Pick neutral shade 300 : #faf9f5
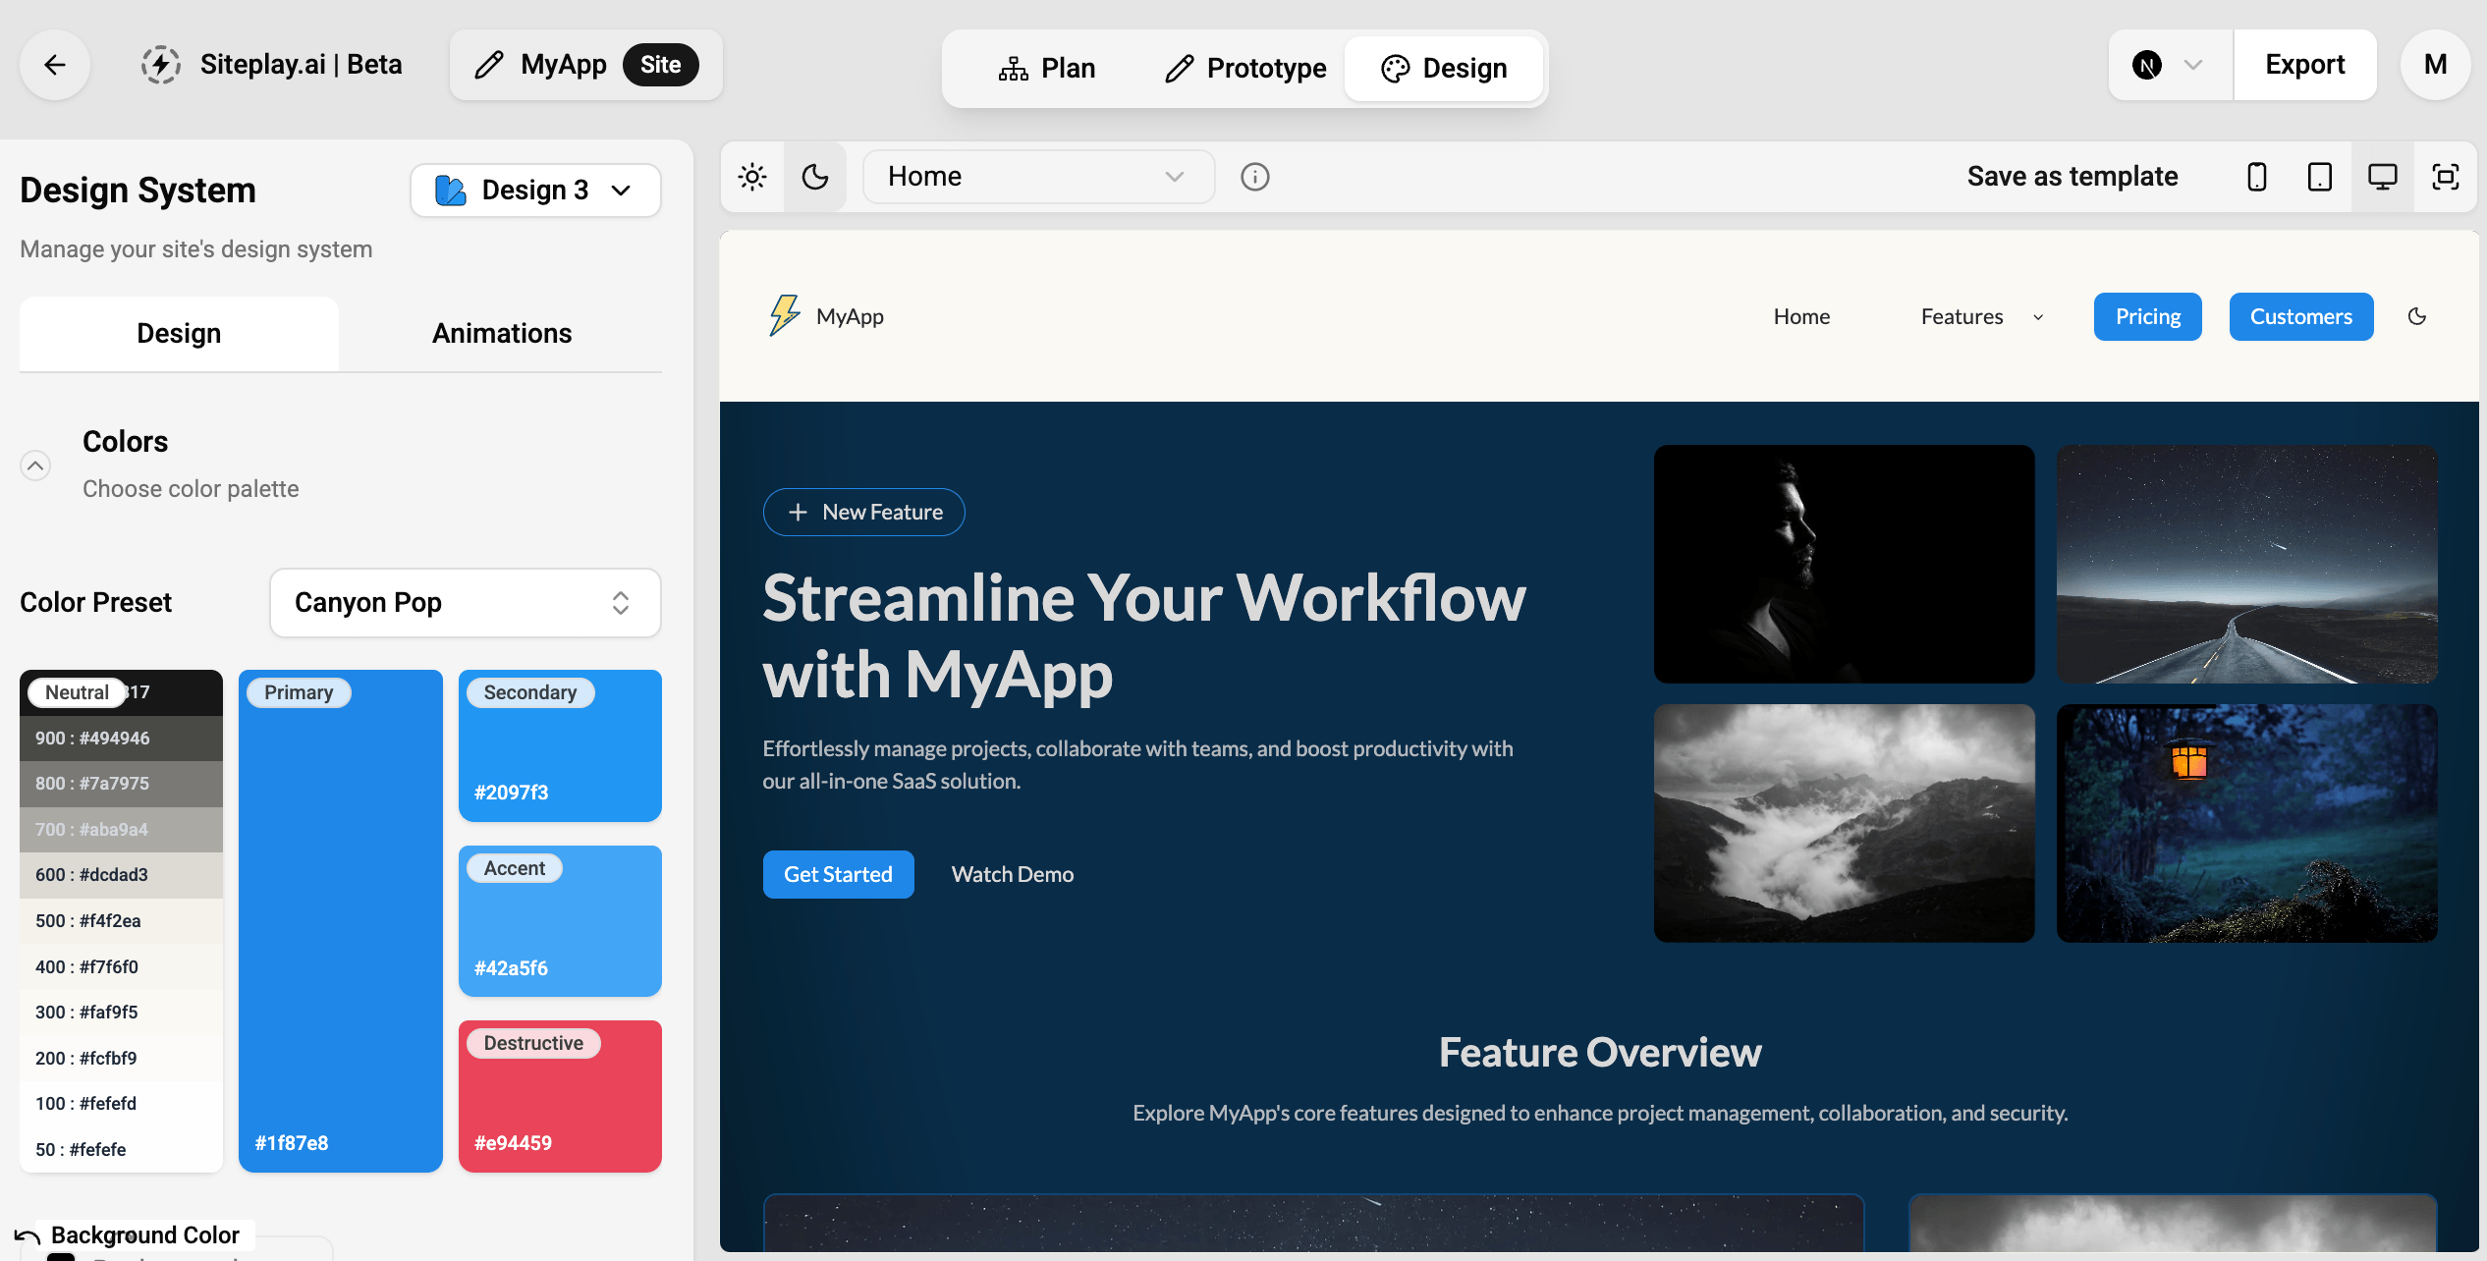Screen dimensions: 2487x1261 [121, 1013]
